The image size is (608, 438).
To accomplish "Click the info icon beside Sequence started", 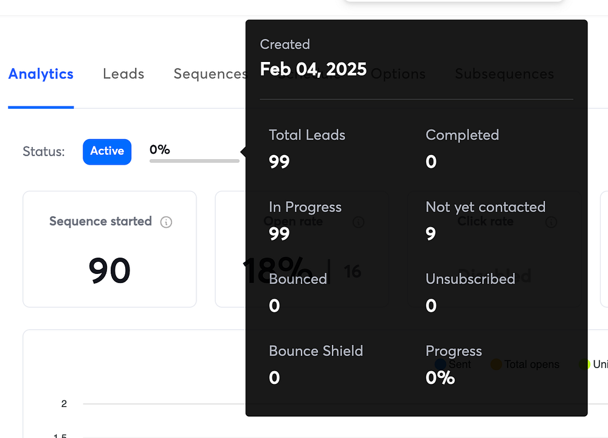I will coord(166,222).
